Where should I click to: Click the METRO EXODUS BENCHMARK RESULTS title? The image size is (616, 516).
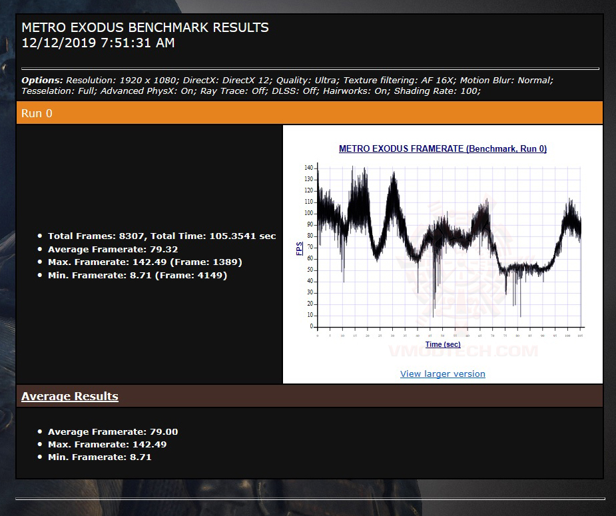coord(145,27)
